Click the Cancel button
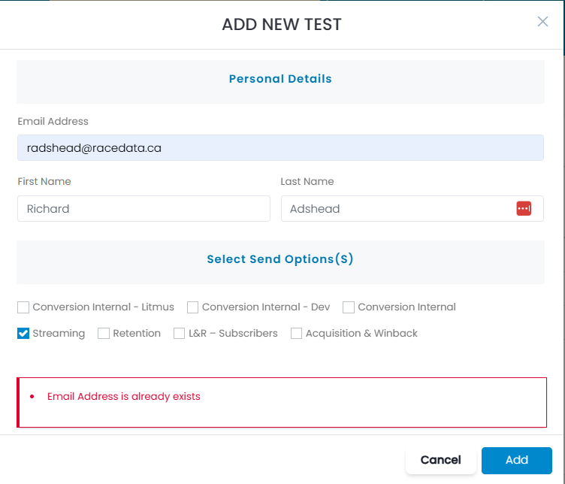The image size is (565, 484). tap(441, 460)
